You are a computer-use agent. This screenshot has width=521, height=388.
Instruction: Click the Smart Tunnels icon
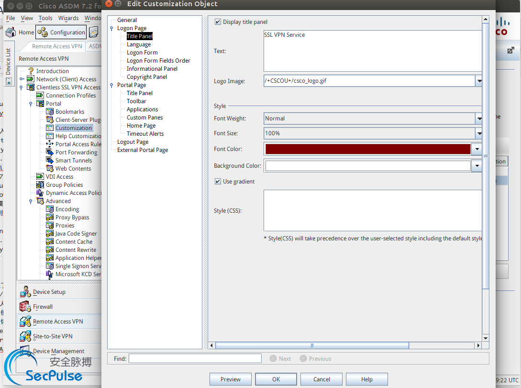pos(49,160)
